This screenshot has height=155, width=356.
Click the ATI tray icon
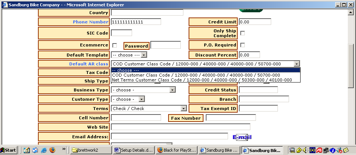(319, 150)
